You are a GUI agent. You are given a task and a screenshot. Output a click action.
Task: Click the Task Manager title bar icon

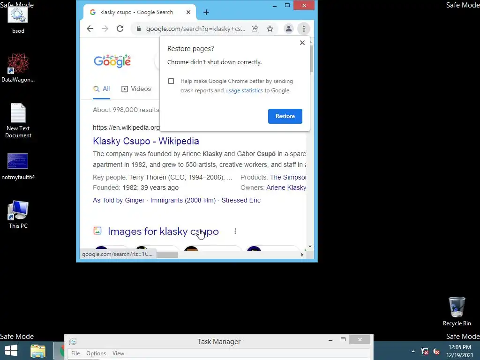[73, 342]
